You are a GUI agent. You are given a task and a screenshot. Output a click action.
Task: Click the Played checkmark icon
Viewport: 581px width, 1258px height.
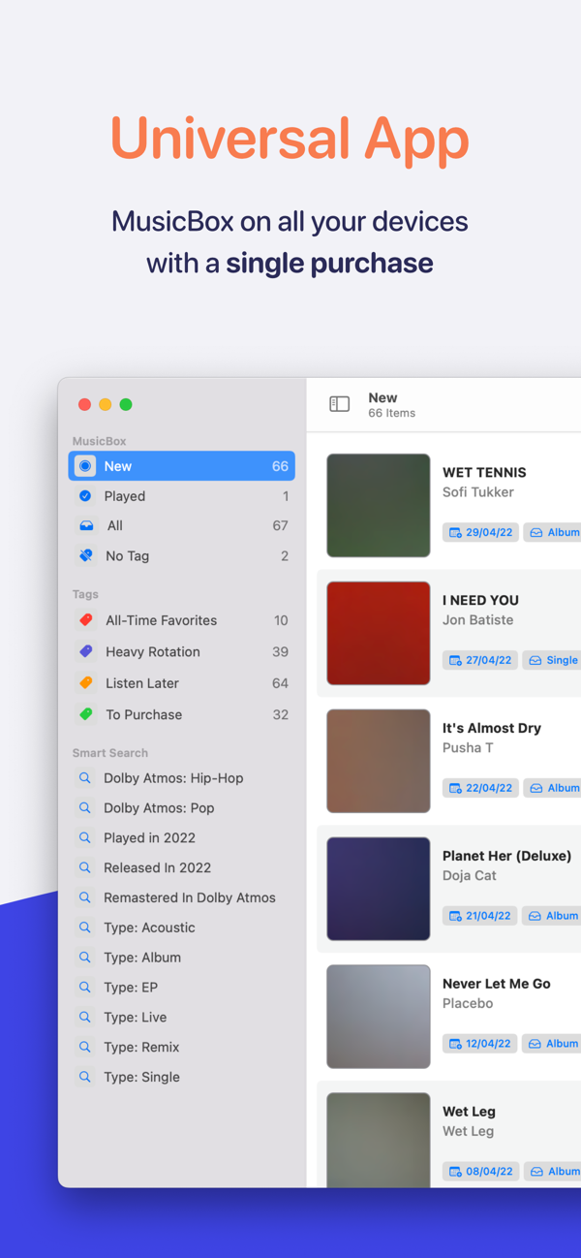coord(85,496)
